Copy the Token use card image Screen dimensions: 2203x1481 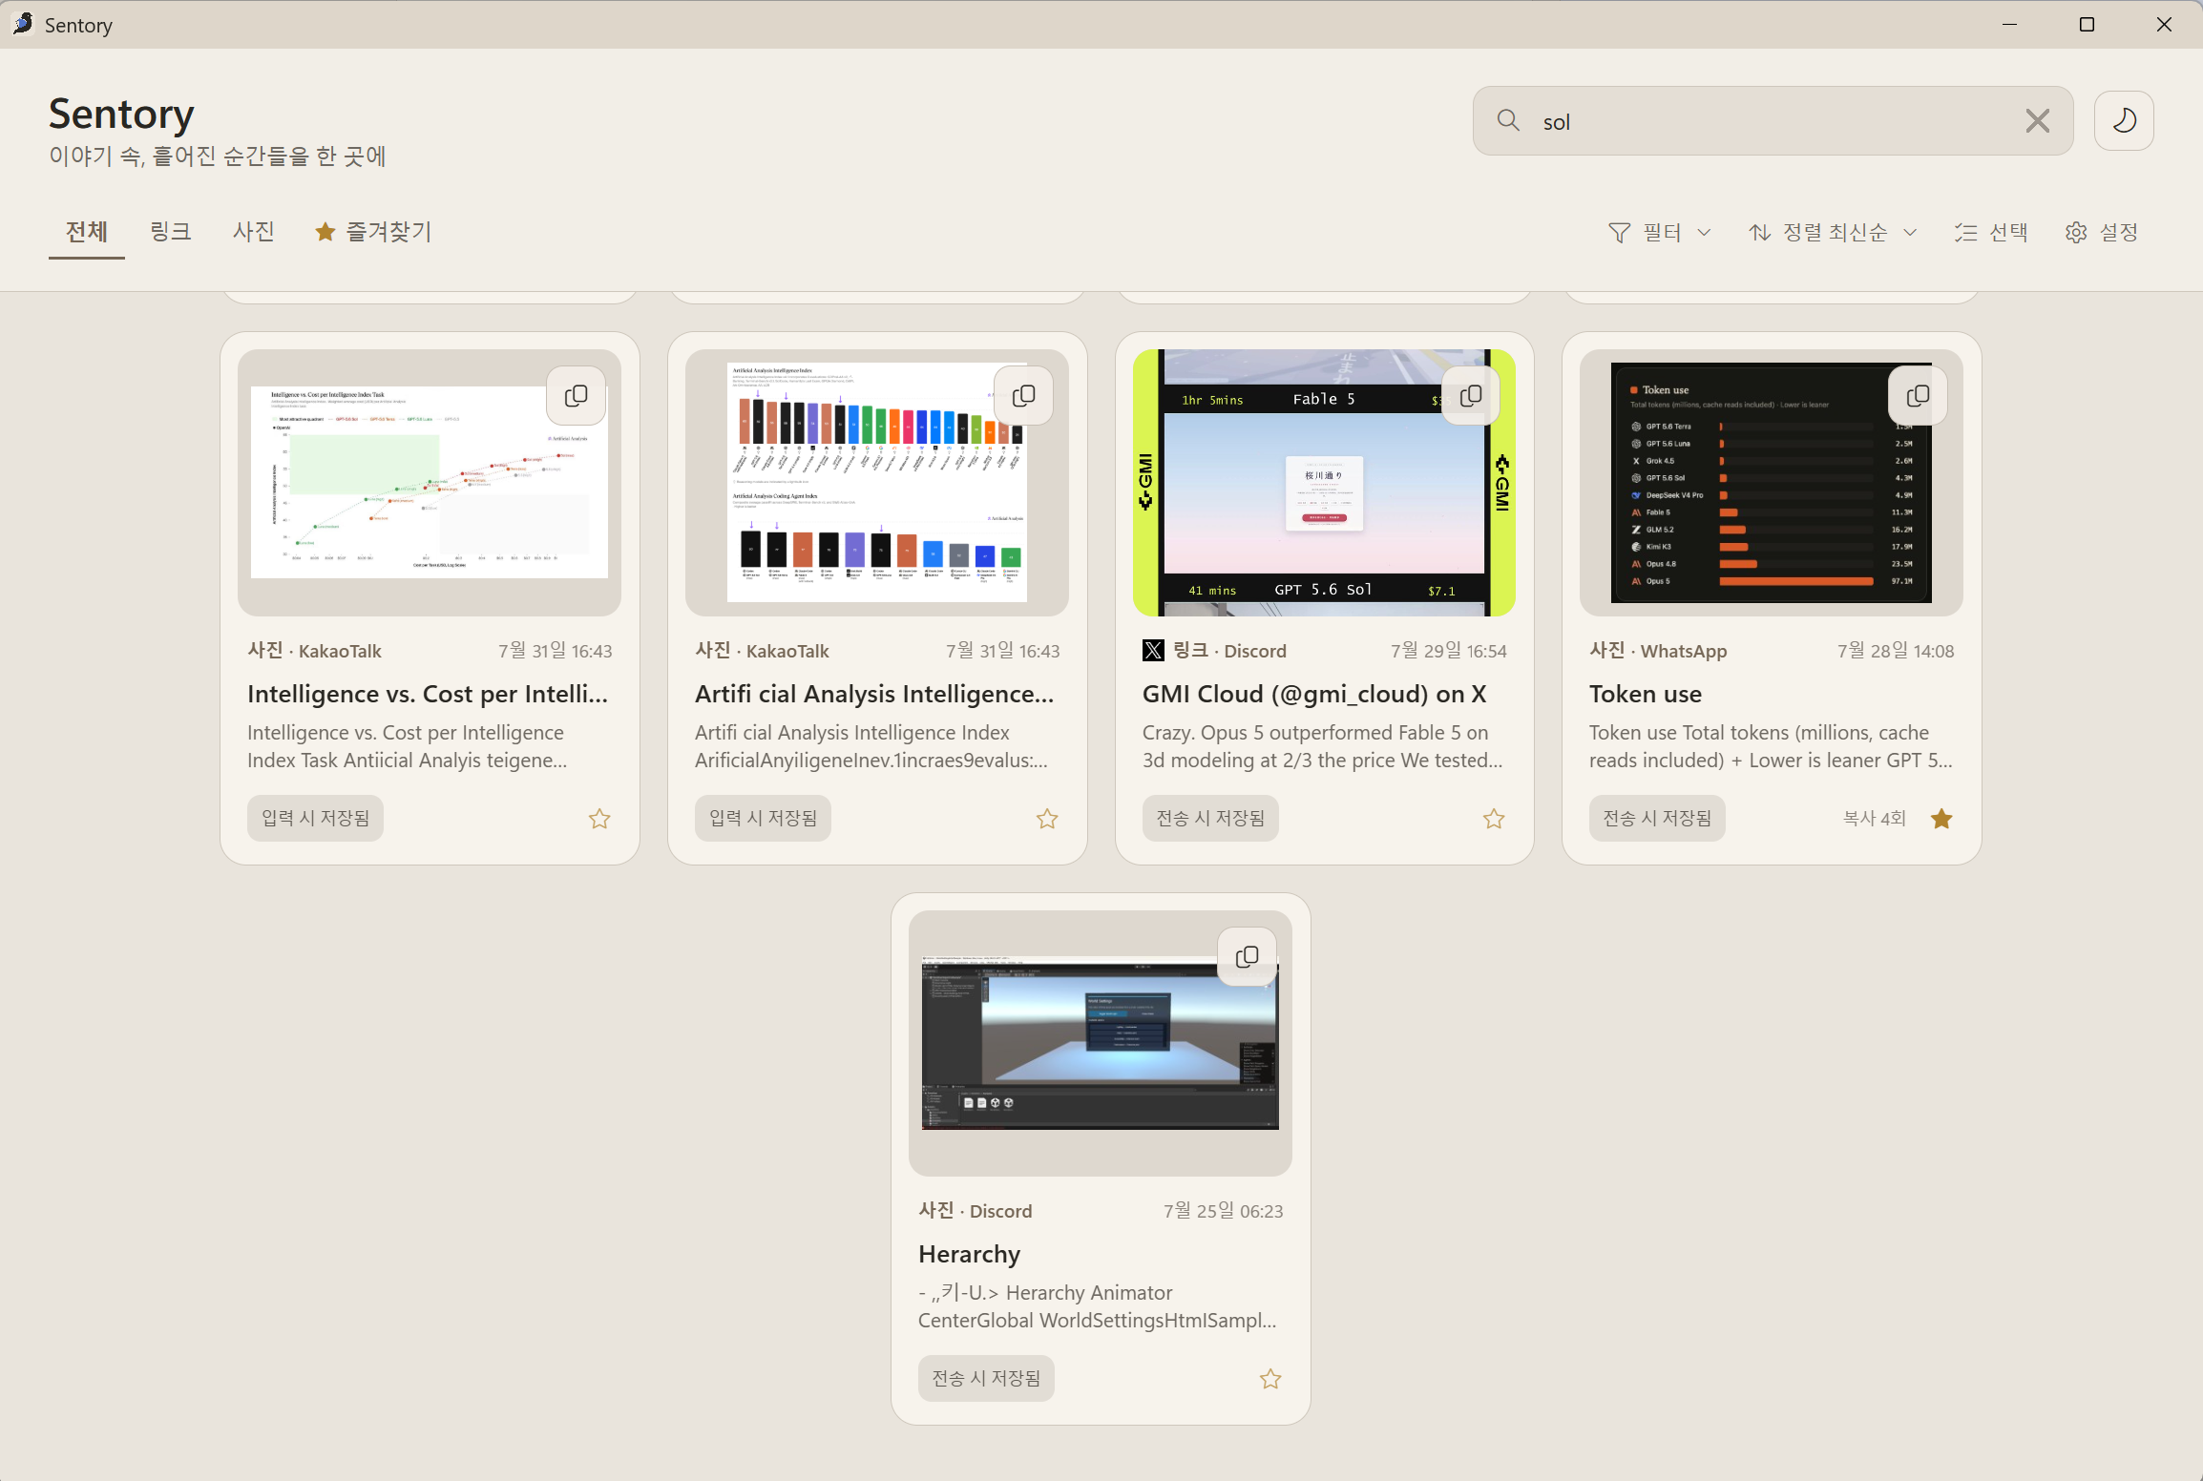pyautogui.click(x=1918, y=396)
